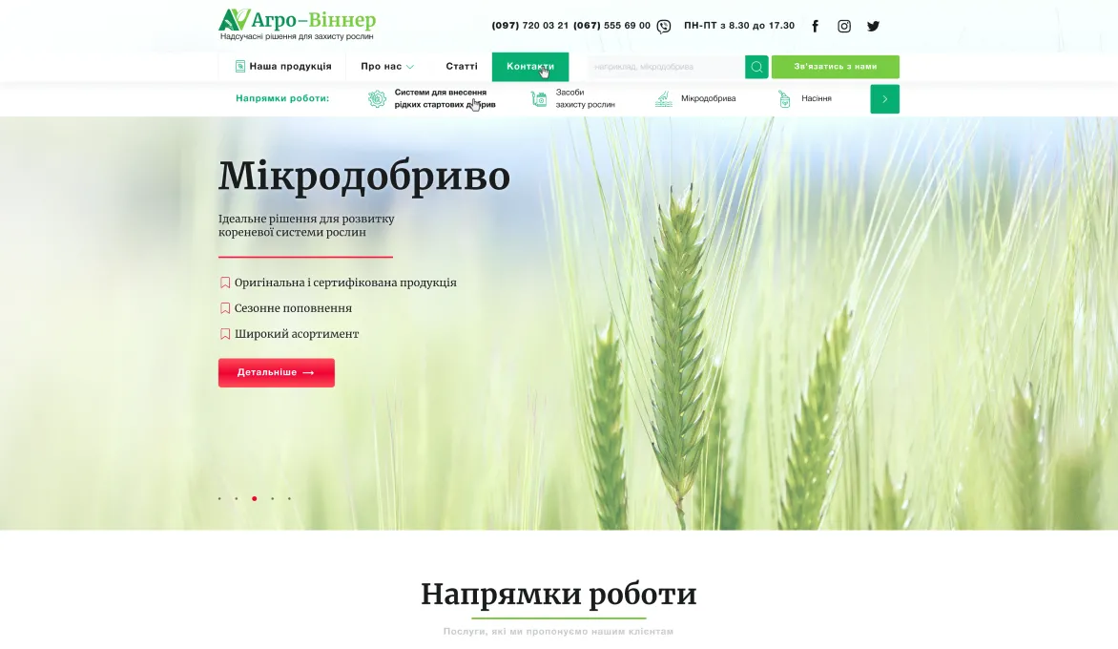Select the Насіння category link
The width and height of the screenshot is (1118, 649).
[x=817, y=98]
